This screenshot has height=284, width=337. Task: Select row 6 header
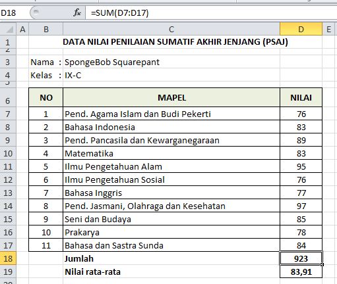pos(8,97)
